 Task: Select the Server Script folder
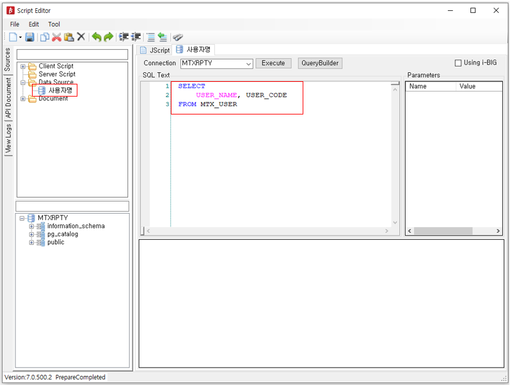coord(57,74)
